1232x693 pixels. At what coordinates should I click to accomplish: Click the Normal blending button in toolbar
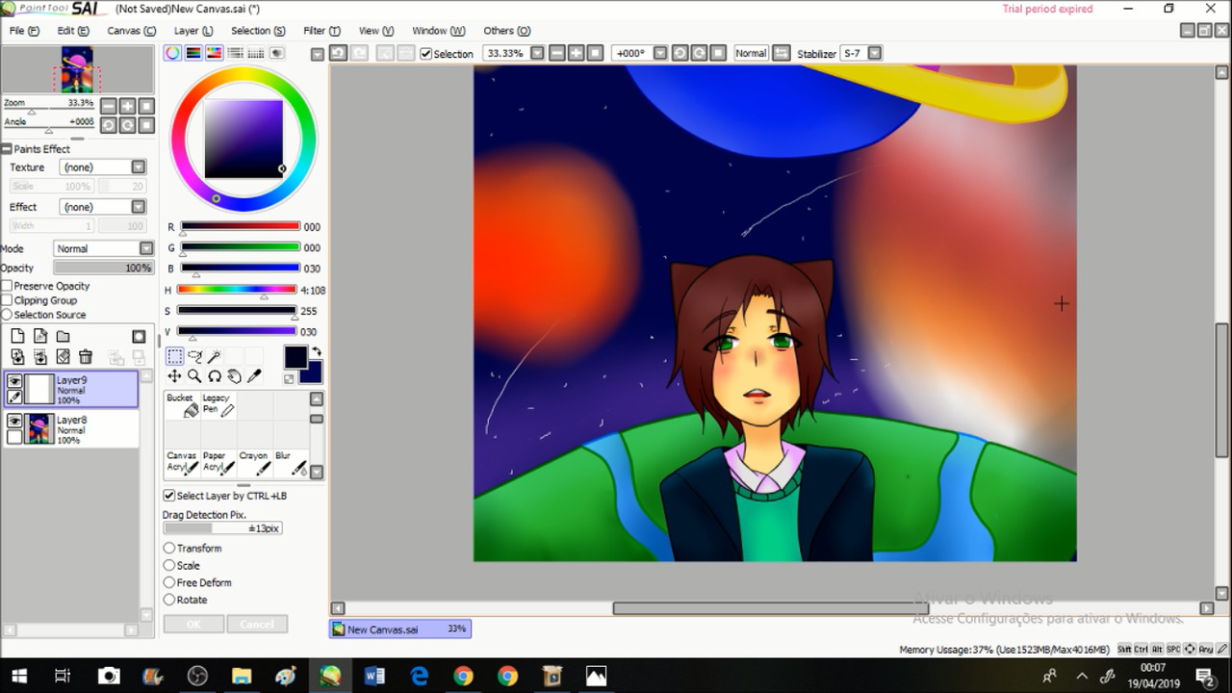click(751, 53)
